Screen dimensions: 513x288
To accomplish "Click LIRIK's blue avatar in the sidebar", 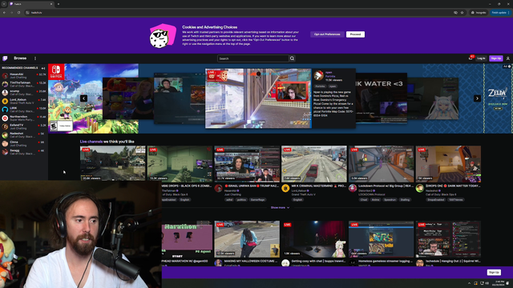I will click(x=5, y=110).
